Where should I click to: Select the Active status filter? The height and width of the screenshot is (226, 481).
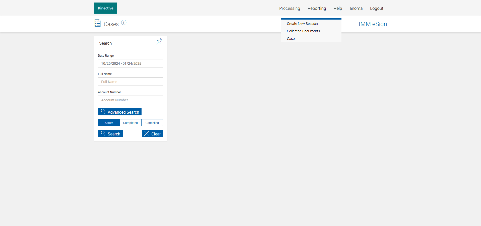click(109, 123)
